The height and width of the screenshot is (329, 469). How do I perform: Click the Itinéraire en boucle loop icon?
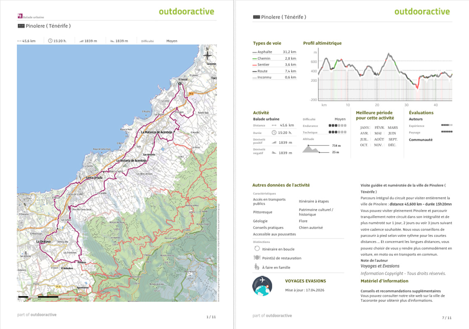[x=257, y=248]
